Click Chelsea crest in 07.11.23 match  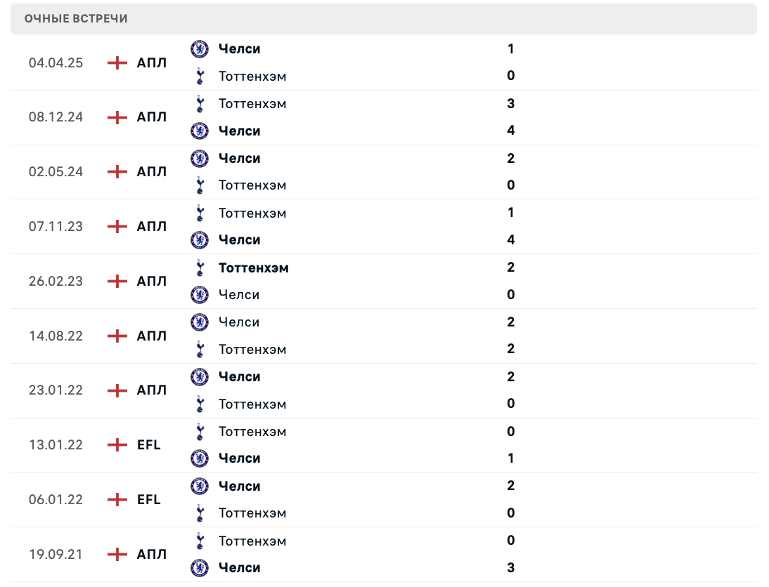pos(200,240)
